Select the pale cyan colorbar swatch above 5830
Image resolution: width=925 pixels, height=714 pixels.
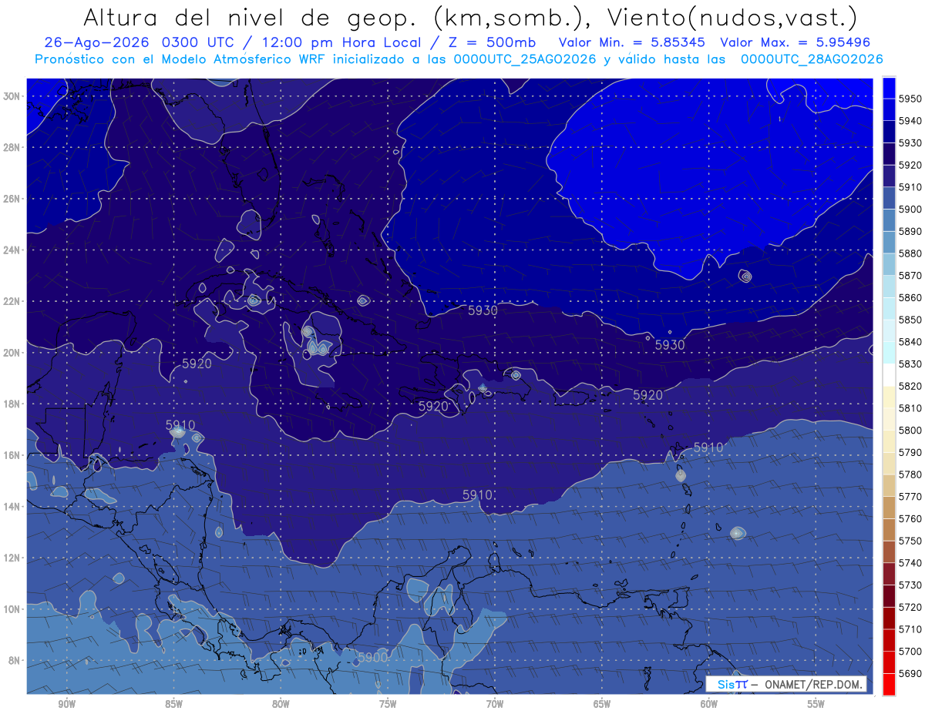click(889, 353)
